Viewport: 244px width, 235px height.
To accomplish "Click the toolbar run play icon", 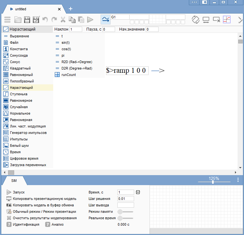I will [x=90, y=20].
